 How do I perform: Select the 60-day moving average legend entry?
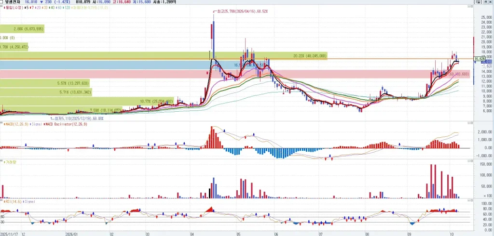pyautogui.click(x=58, y=8)
